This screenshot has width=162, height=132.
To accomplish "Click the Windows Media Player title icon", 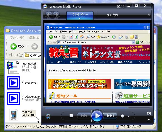I will [45, 6].
